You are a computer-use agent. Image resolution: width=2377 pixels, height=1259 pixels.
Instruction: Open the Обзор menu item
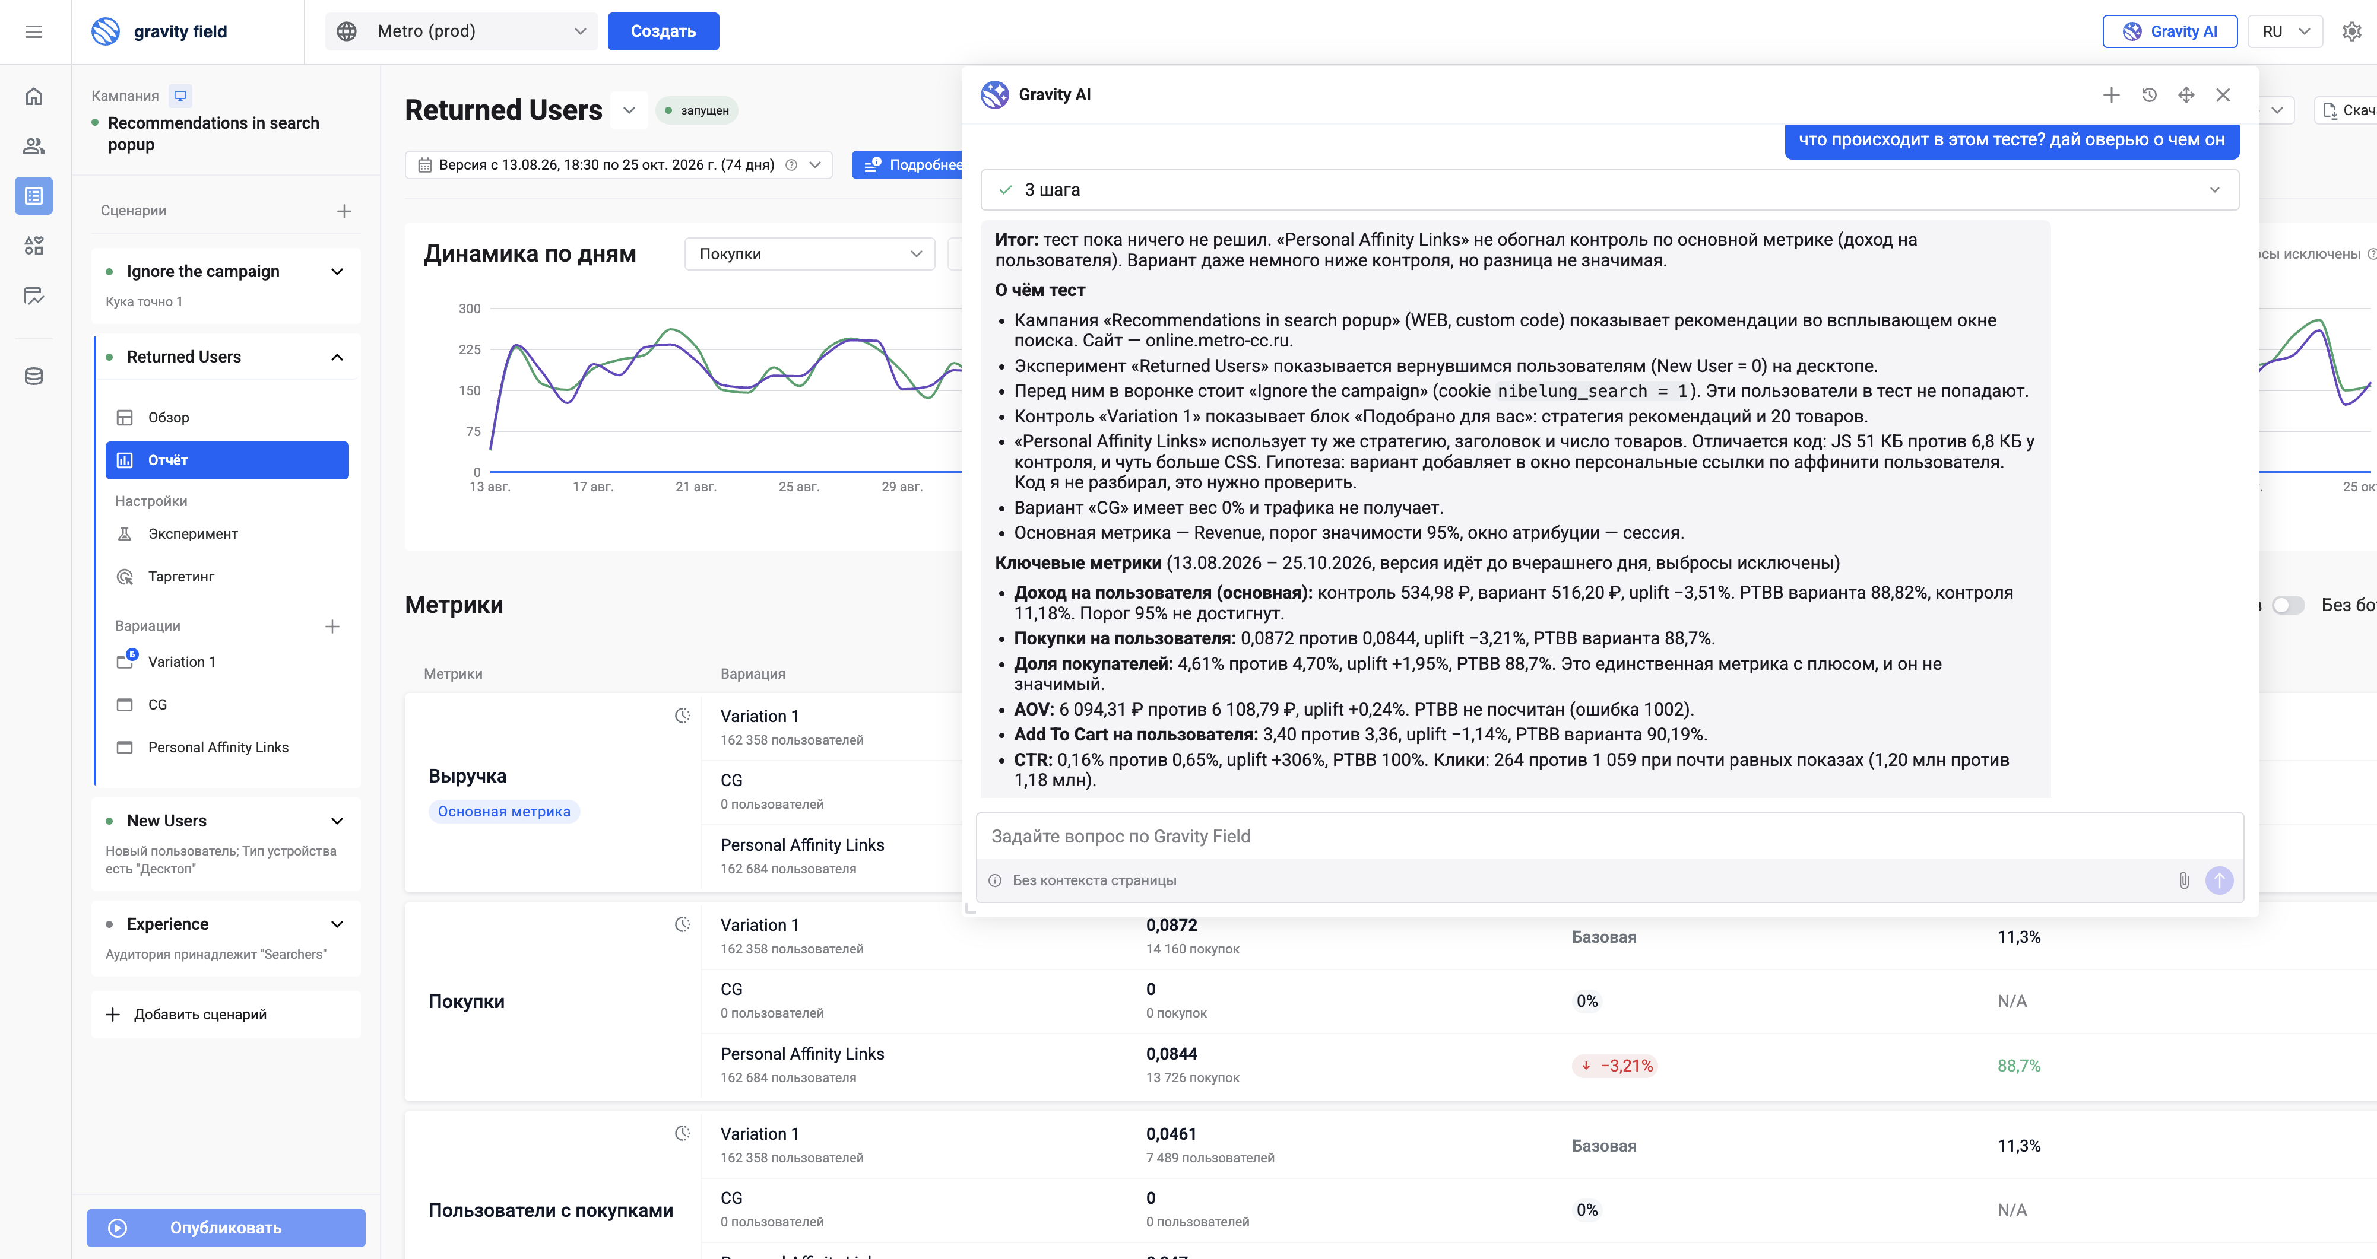pos(227,418)
